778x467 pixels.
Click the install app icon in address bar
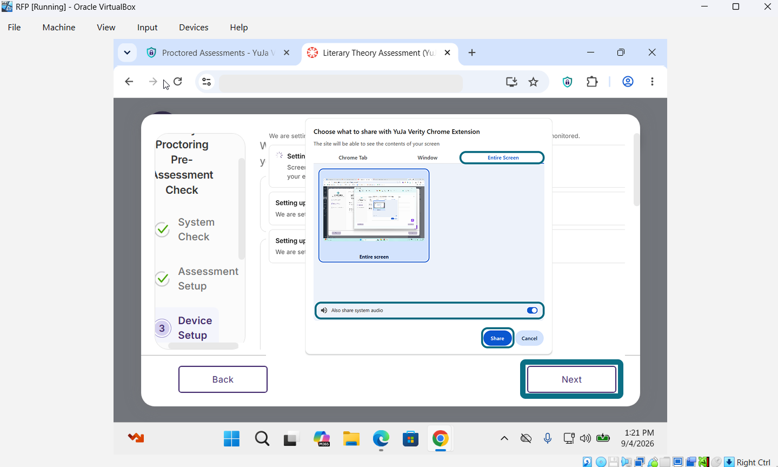click(x=511, y=82)
